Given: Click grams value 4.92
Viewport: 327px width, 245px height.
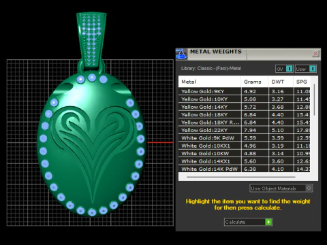Looking at the screenshot, I should coord(250,91).
